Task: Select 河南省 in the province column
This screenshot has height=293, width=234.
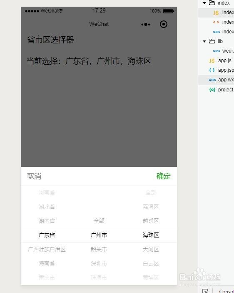Action: click(47, 192)
